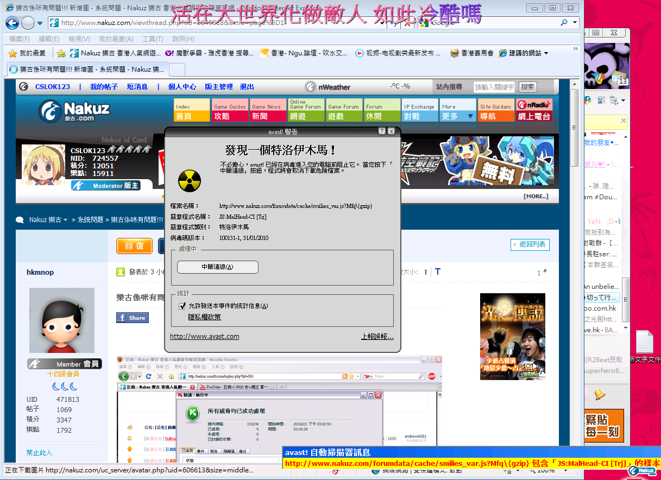Select the 樂古係咪有問題 browser tab
The height and width of the screenshot is (480, 661).
[87, 70]
